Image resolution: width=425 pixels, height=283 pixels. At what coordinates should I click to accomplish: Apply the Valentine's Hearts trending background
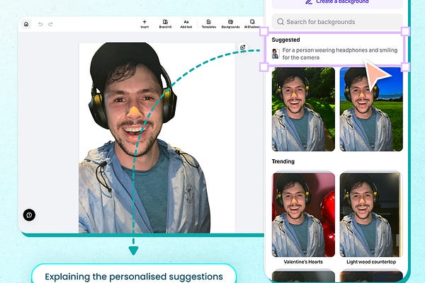click(x=303, y=215)
